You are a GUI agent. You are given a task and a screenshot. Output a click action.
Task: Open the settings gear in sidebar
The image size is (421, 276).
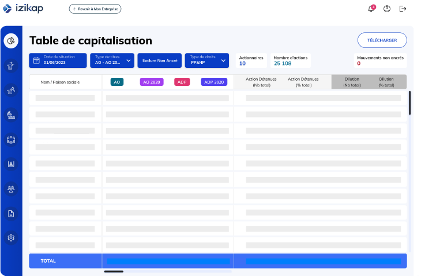point(10,238)
